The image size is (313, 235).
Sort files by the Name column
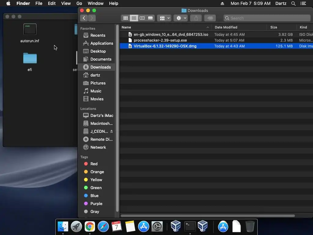pyautogui.click(x=165, y=27)
